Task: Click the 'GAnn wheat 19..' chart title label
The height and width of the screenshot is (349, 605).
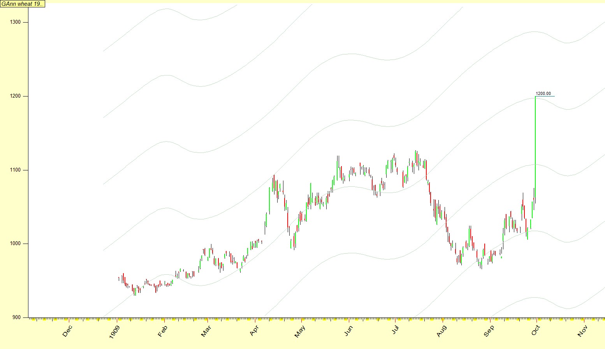Action: [23, 4]
